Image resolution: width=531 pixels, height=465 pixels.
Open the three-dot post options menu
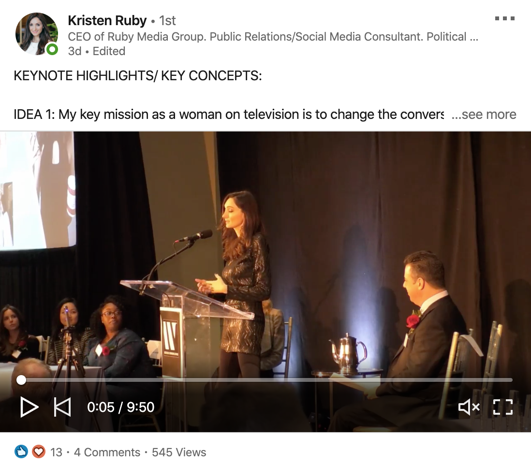(504, 19)
